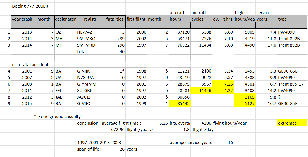Click the 'conclusion : average flight time :' text
The image size is (308, 157).
tap(109, 123)
